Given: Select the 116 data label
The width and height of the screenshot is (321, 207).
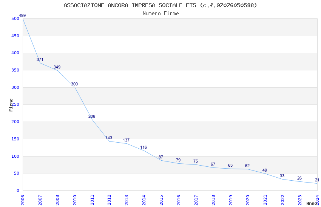Looking at the screenshot, I should click(144, 147).
